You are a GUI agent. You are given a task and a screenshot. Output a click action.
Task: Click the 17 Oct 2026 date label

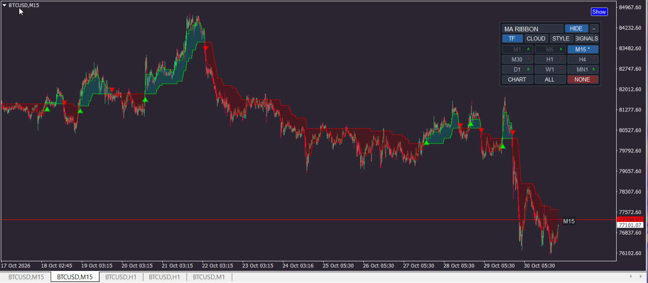click(x=15, y=265)
